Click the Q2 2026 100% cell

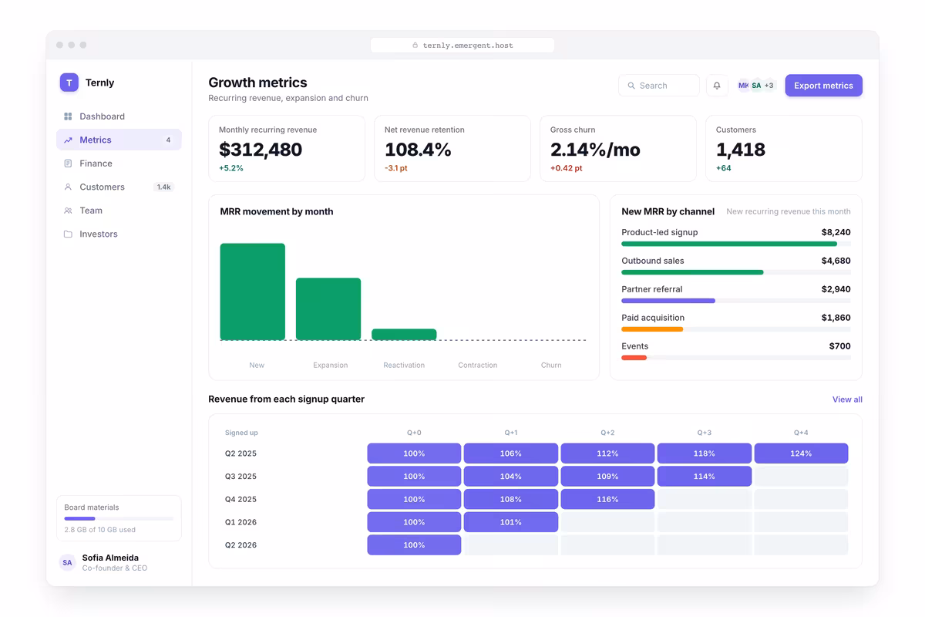coord(414,545)
